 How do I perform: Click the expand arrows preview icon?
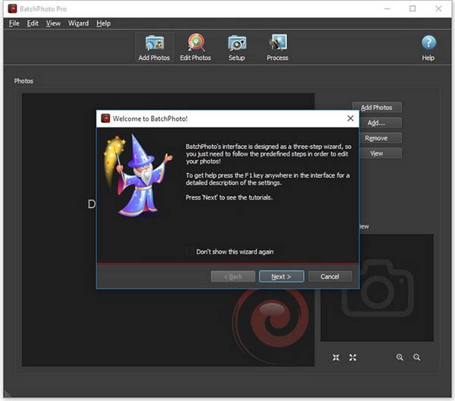coord(353,357)
